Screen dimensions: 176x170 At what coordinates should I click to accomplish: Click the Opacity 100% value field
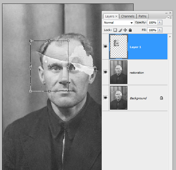click(x=152, y=22)
